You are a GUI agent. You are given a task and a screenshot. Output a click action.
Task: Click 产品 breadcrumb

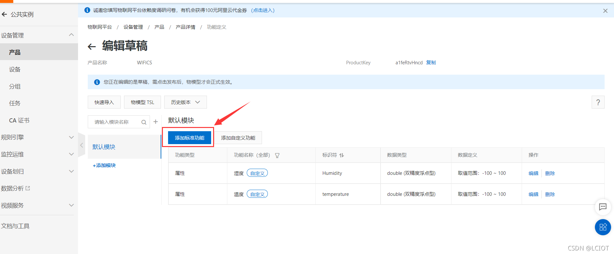coord(159,27)
